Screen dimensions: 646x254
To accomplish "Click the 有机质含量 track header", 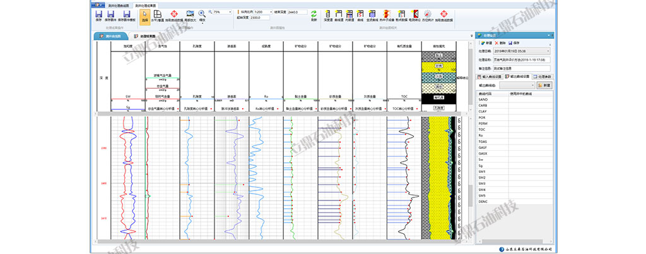I will pos(404,47).
